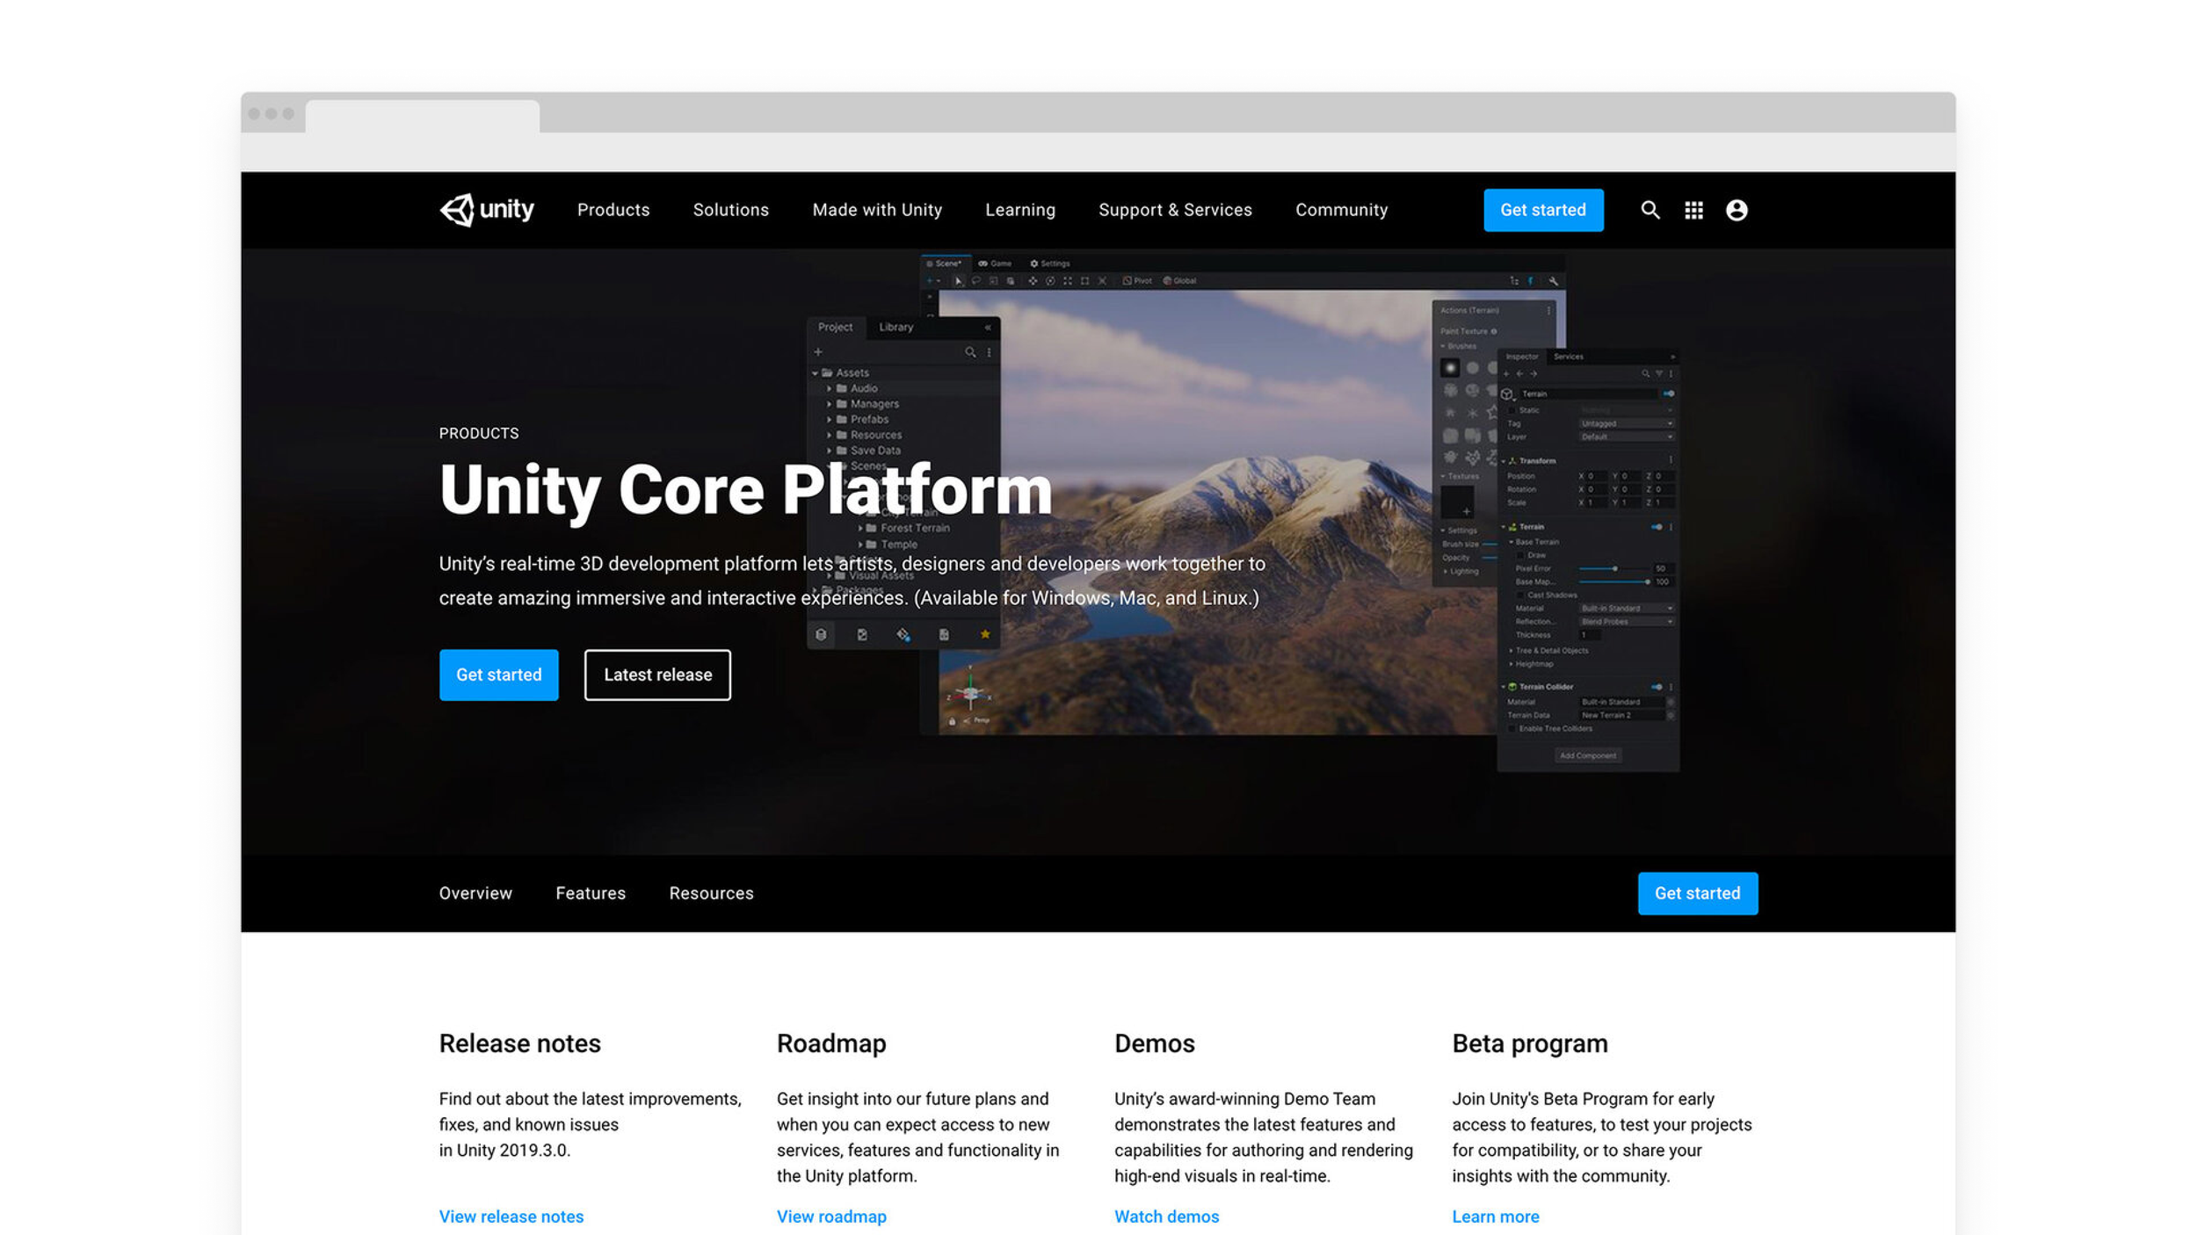Viewport: 2197px width, 1235px height.
Task: Click the plus icon in Project panel
Action: point(818,352)
